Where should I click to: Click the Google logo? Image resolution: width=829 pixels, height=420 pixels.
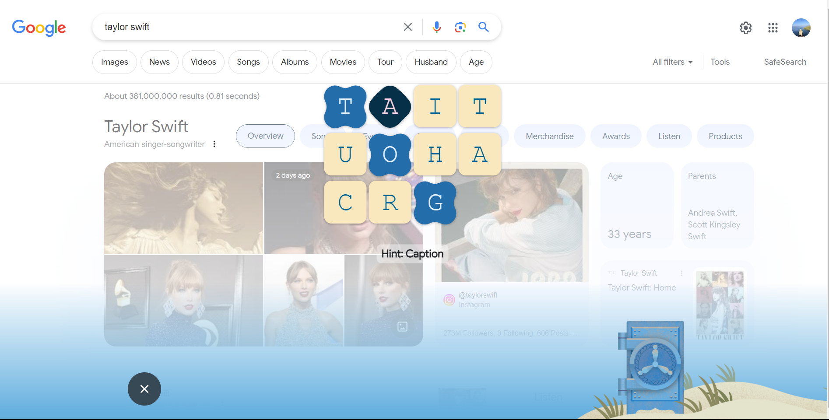point(39,28)
